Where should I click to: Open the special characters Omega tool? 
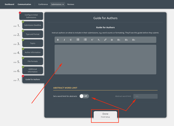[112, 40]
